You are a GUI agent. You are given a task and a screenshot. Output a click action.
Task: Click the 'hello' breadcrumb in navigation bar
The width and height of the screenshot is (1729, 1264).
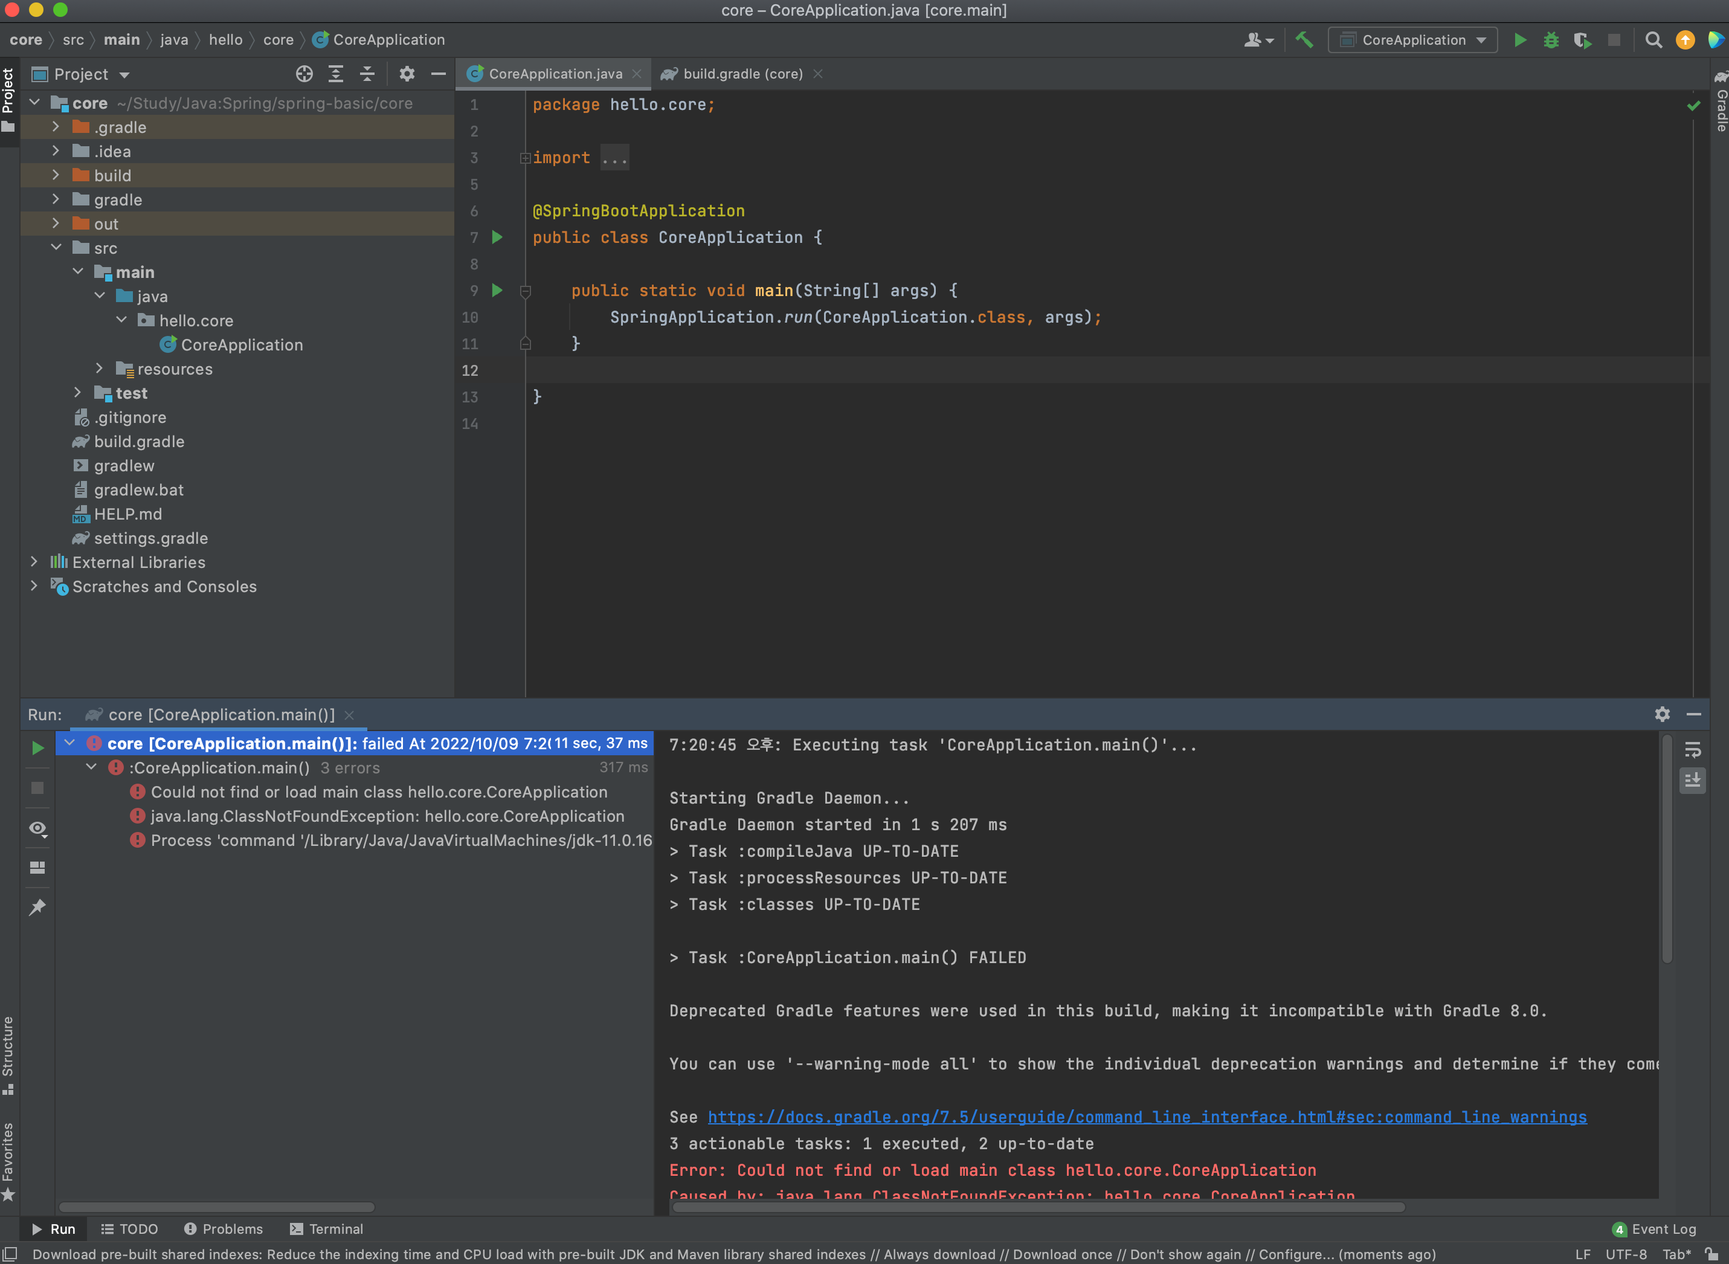[x=226, y=40]
